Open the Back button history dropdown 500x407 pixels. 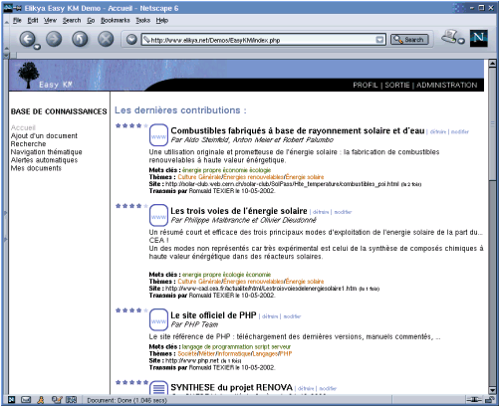(x=37, y=47)
